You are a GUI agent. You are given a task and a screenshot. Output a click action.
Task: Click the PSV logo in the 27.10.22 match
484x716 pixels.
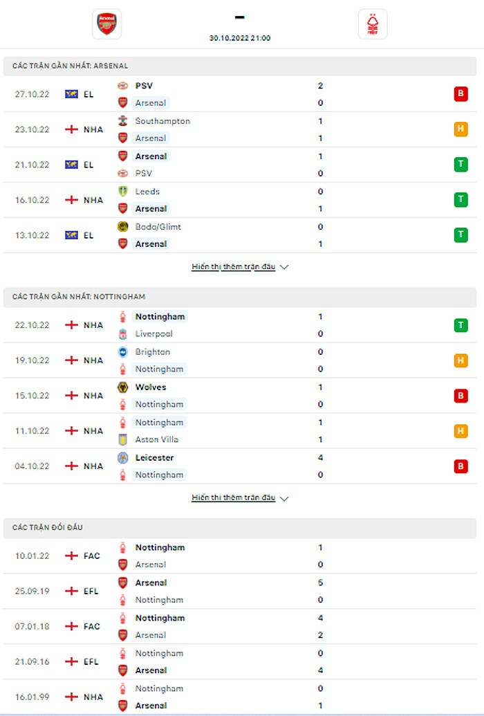coord(123,86)
